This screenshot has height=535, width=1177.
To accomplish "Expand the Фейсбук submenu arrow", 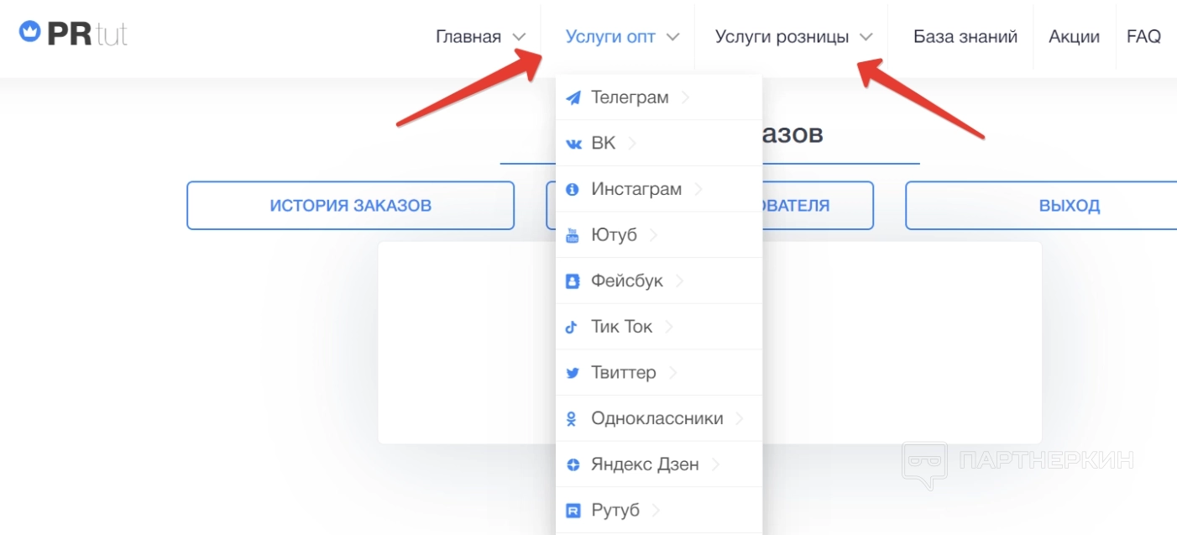I will [679, 281].
